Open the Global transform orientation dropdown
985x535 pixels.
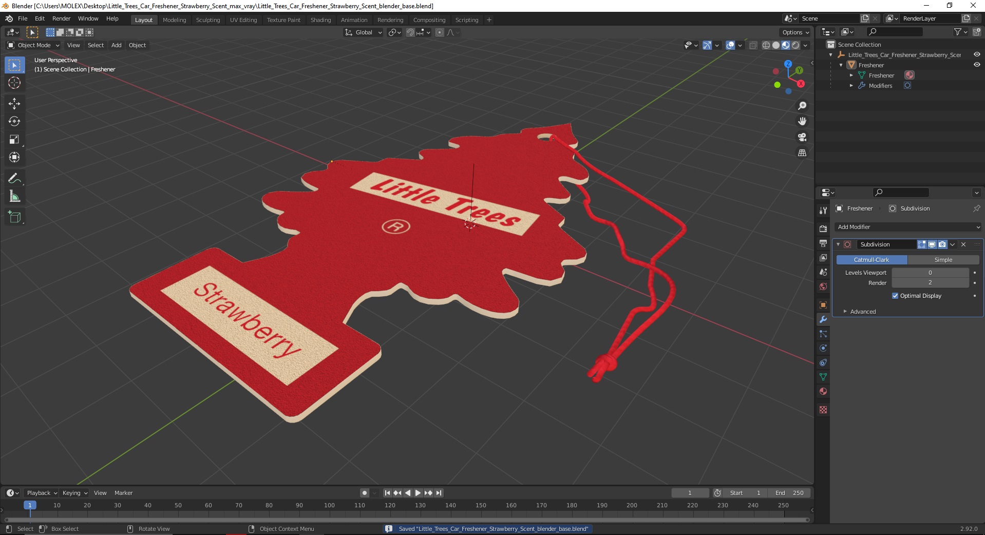(x=364, y=32)
